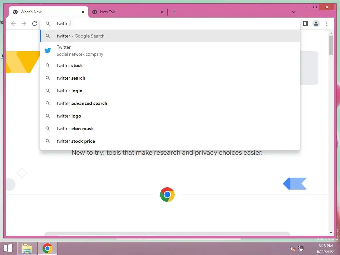Close the What's New tab
Screen dimensions: 340x255
(x=83, y=12)
